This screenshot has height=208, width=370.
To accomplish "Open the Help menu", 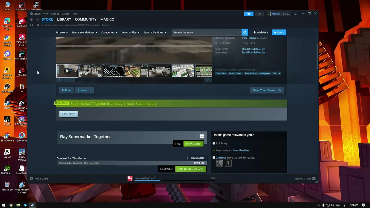I will click(74, 14).
